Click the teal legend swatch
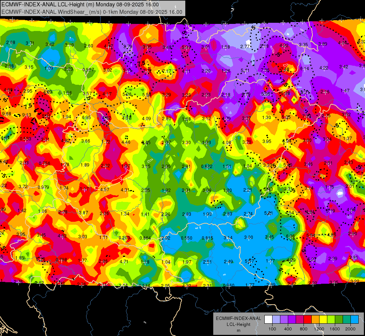Image resolution: width=365 pixels, height=336 pixels. point(347,320)
